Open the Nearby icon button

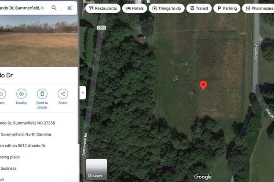click(x=22, y=94)
